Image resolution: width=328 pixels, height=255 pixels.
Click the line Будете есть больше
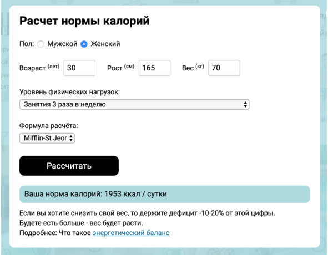click(x=81, y=223)
